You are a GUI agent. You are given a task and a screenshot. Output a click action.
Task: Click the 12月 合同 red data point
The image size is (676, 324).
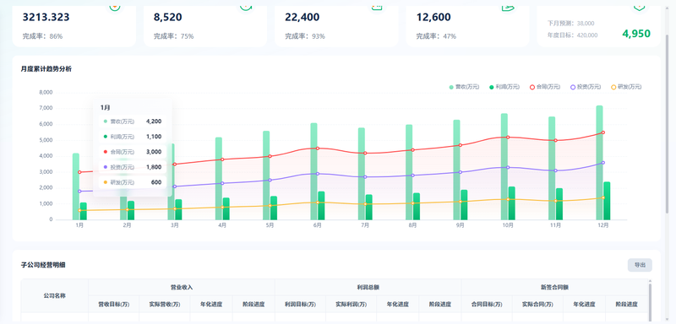pyautogui.click(x=603, y=132)
